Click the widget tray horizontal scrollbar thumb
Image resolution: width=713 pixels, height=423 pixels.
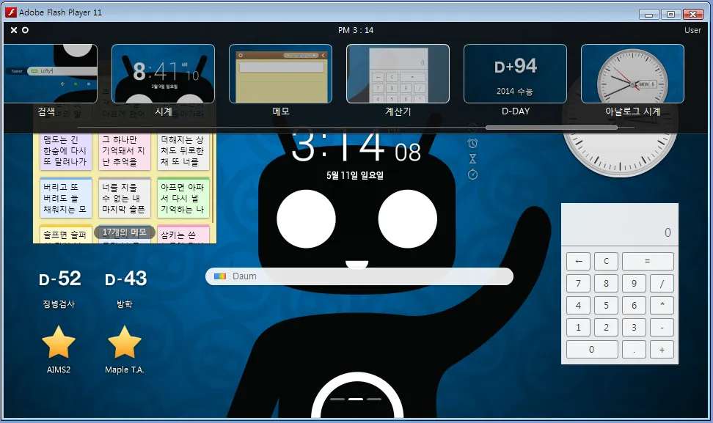tap(551, 128)
